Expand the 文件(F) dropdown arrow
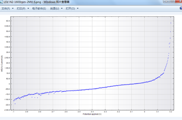182x120 pixels. tap(13, 9)
